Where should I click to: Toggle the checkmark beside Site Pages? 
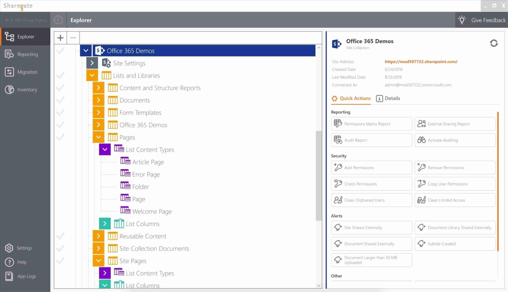pyautogui.click(x=60, y=260)
